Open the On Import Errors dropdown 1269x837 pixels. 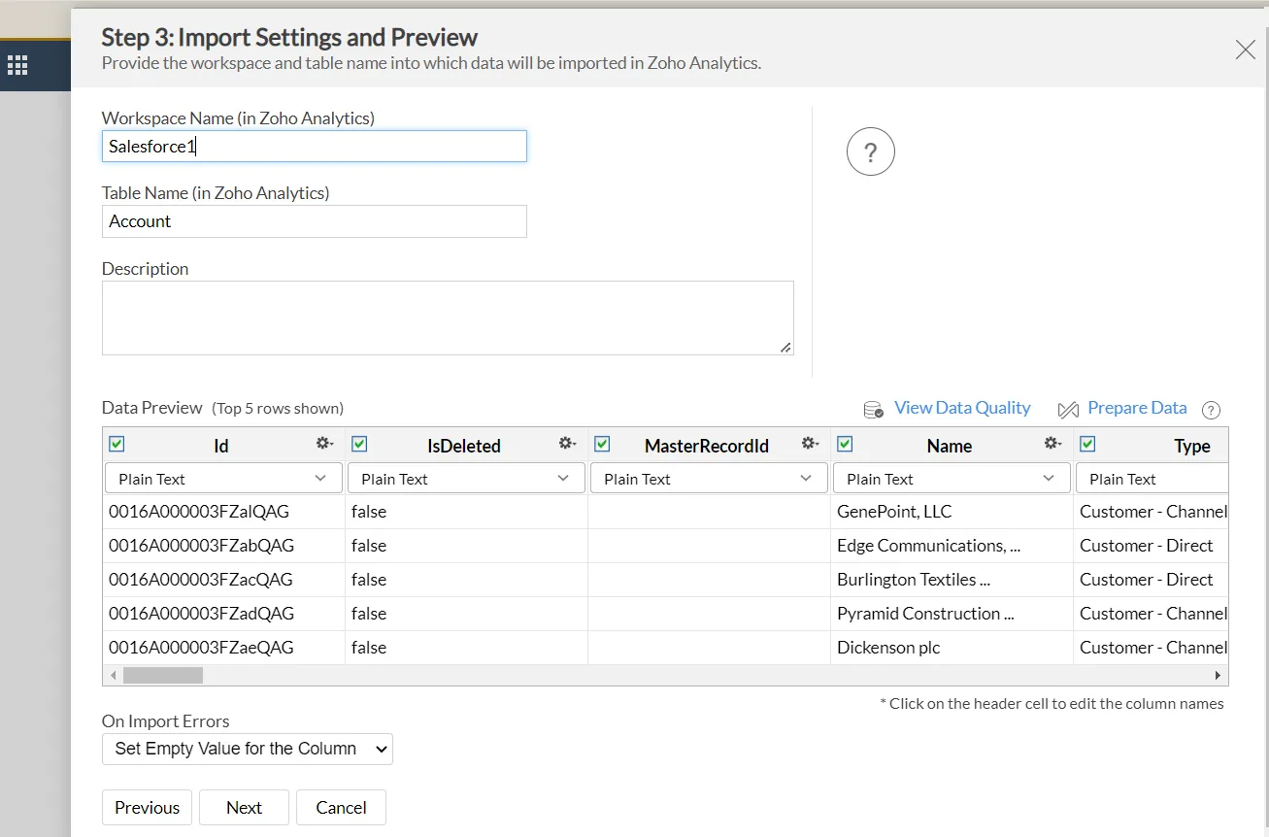point(247,749)
